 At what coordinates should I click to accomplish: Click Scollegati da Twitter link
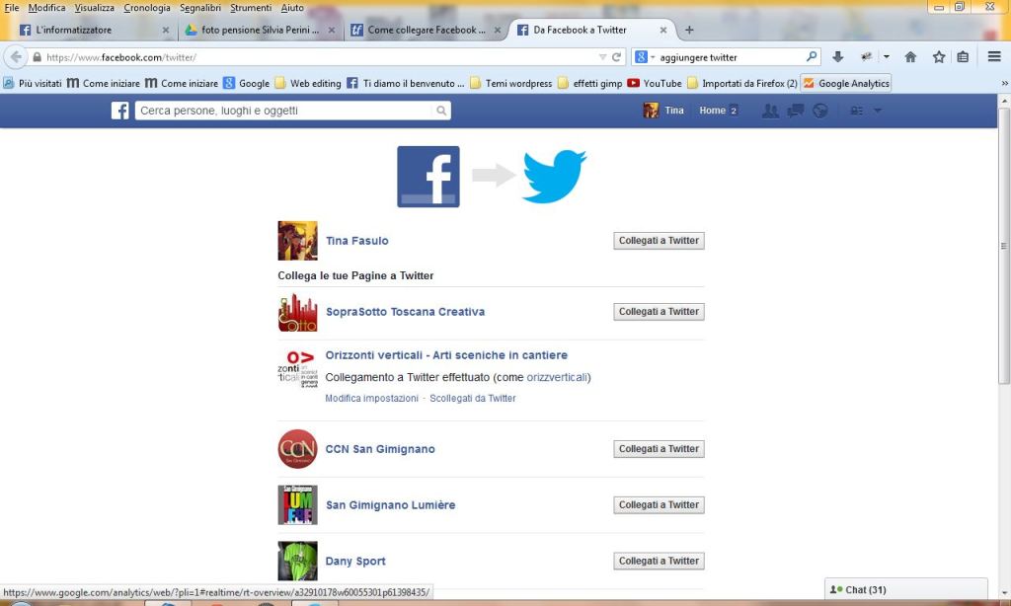473,399
